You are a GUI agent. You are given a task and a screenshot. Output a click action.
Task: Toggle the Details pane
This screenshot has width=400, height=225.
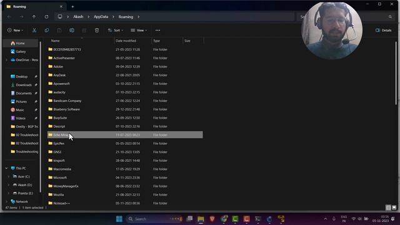point(383,31)
